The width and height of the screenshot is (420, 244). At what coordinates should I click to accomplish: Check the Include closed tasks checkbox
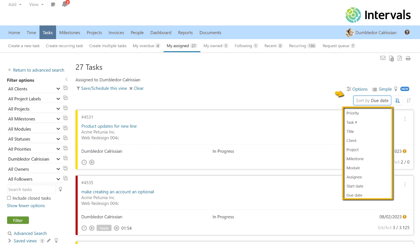[x=9, y=198]
